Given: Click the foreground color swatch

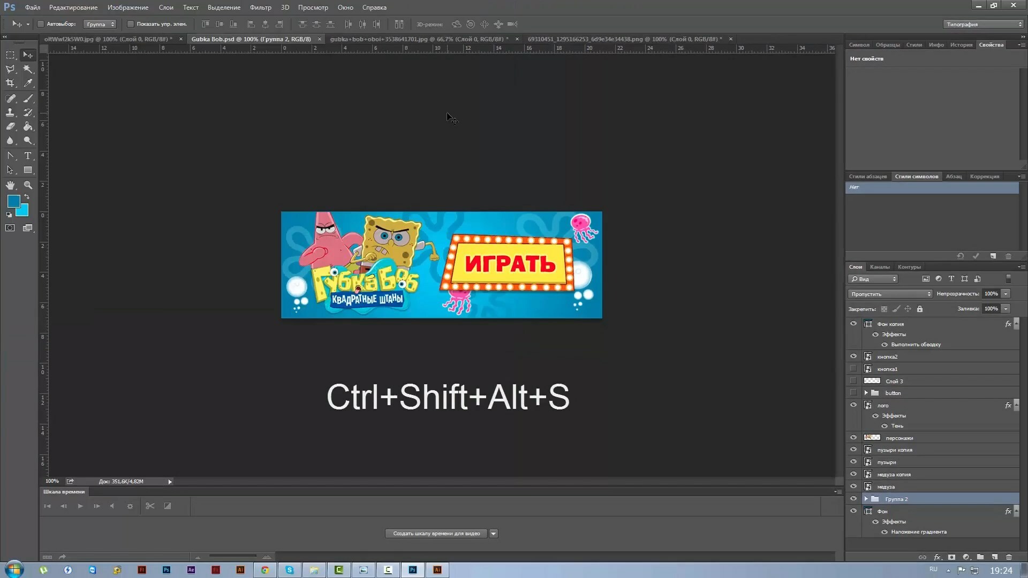Looking at the screenshot, I should coord(13,201).
